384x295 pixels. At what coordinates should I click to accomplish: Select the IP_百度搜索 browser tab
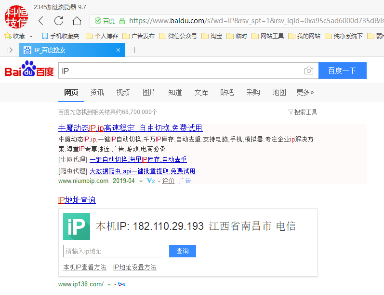point(72,50)
